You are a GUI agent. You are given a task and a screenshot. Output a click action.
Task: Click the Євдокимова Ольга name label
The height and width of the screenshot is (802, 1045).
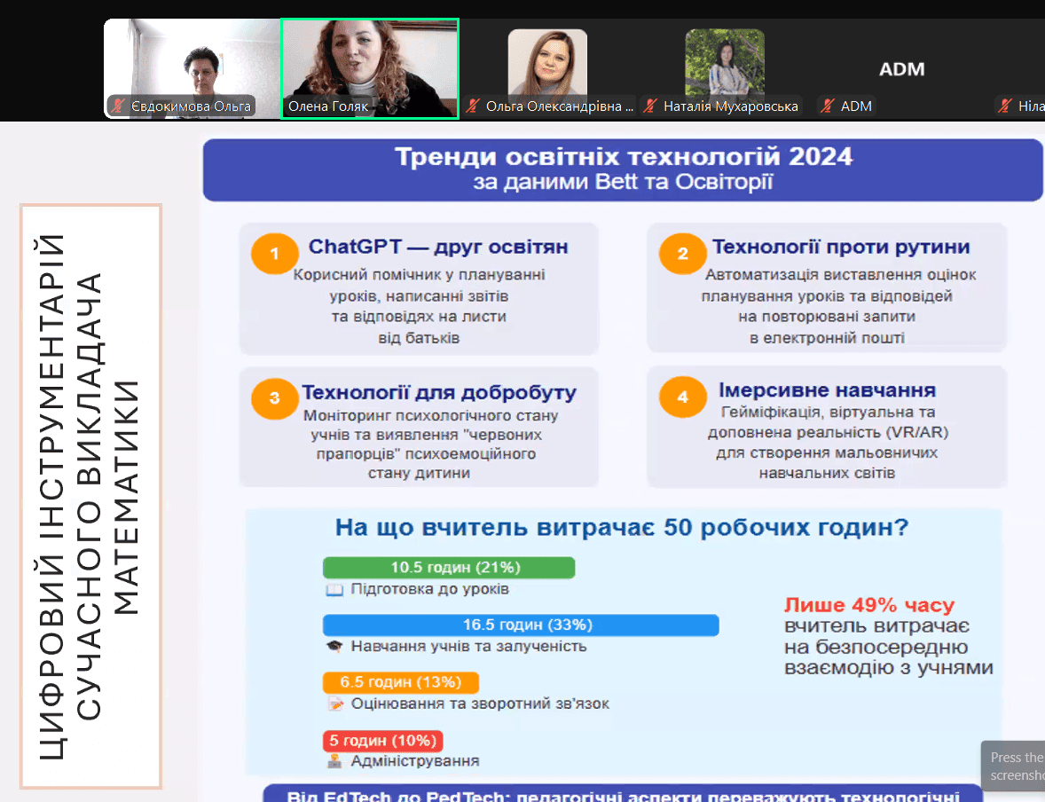191,106
